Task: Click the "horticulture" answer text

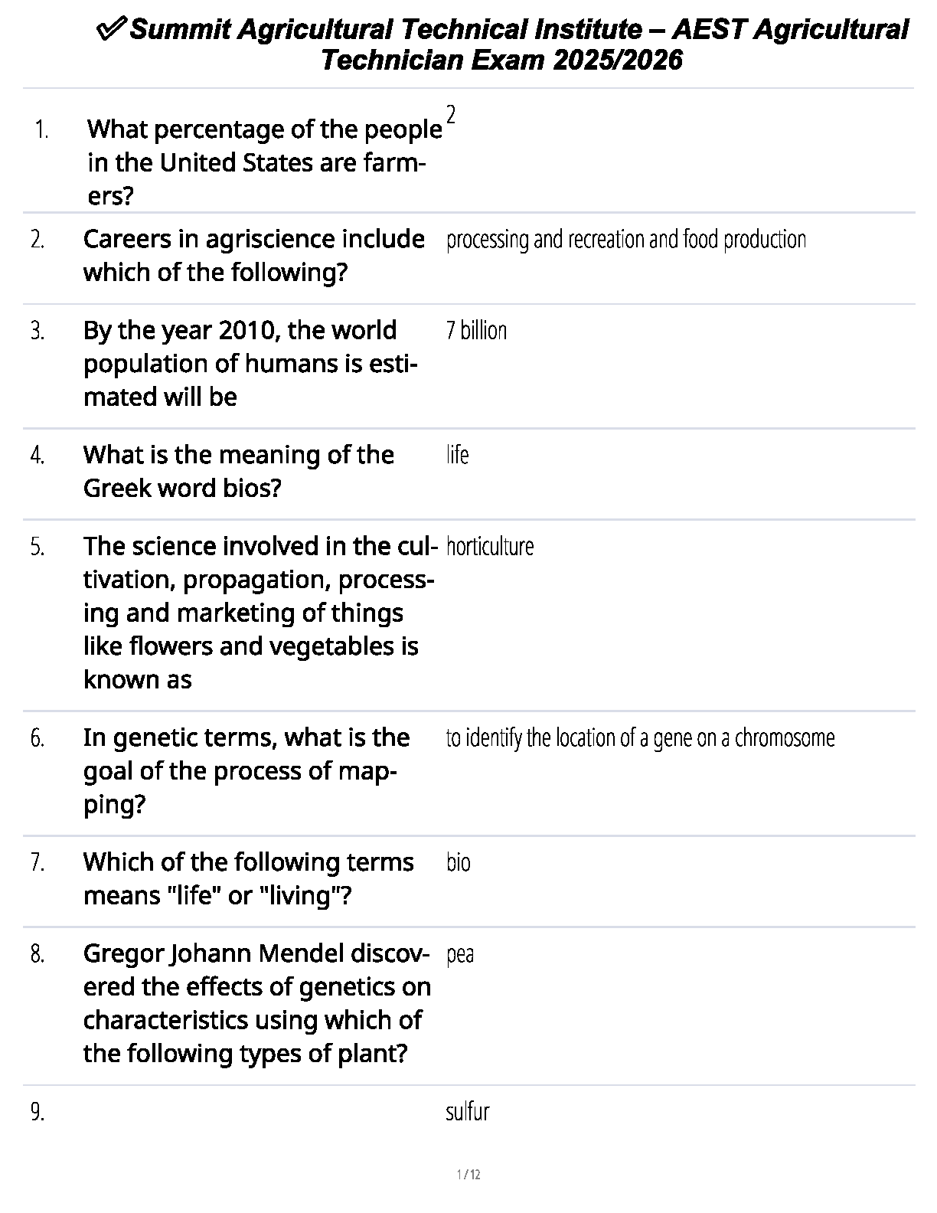Action: click(489, 547)
